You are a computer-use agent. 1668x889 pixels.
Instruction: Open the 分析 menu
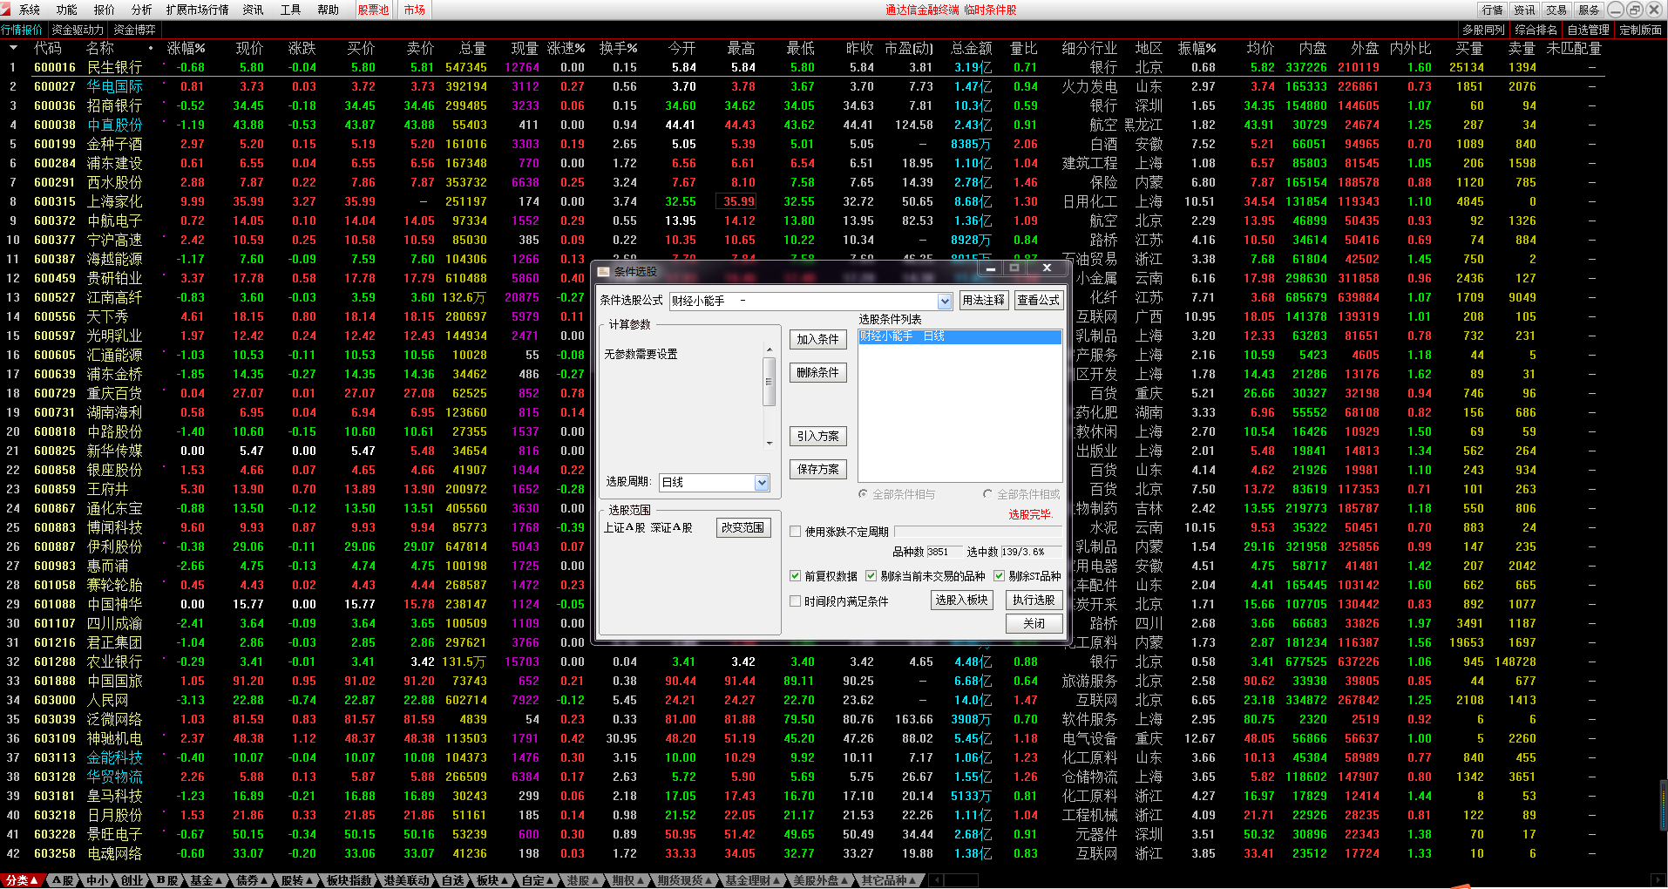click(141, 10)
